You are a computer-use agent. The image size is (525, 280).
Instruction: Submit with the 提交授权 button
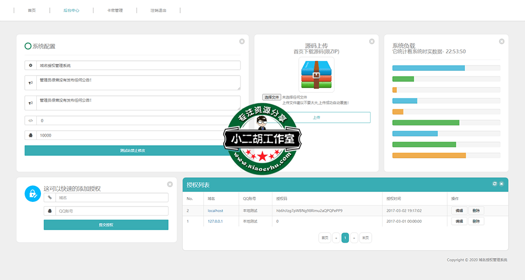[x=106, y=225]
